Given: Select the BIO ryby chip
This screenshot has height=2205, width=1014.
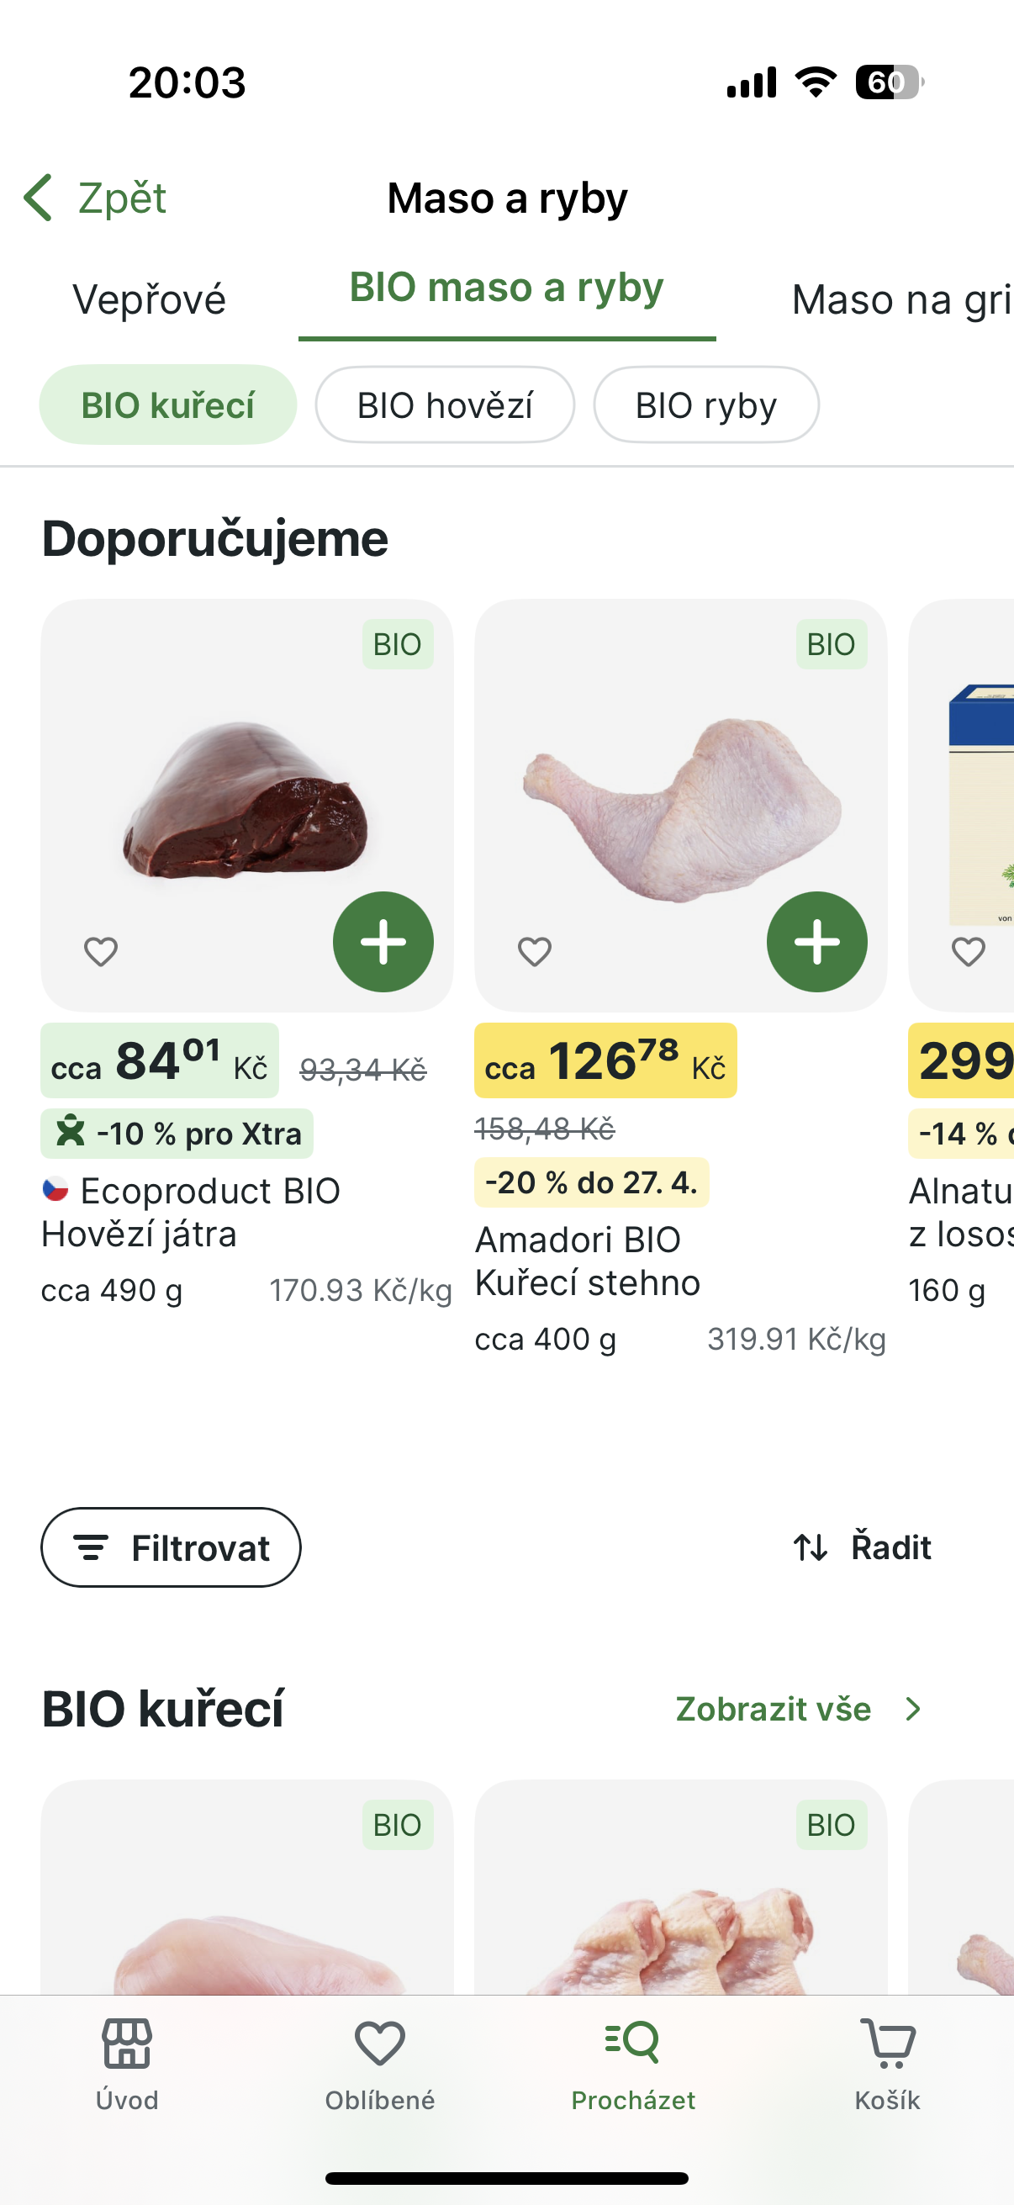Looking at the screenshot, I should [x=706, y=405].
